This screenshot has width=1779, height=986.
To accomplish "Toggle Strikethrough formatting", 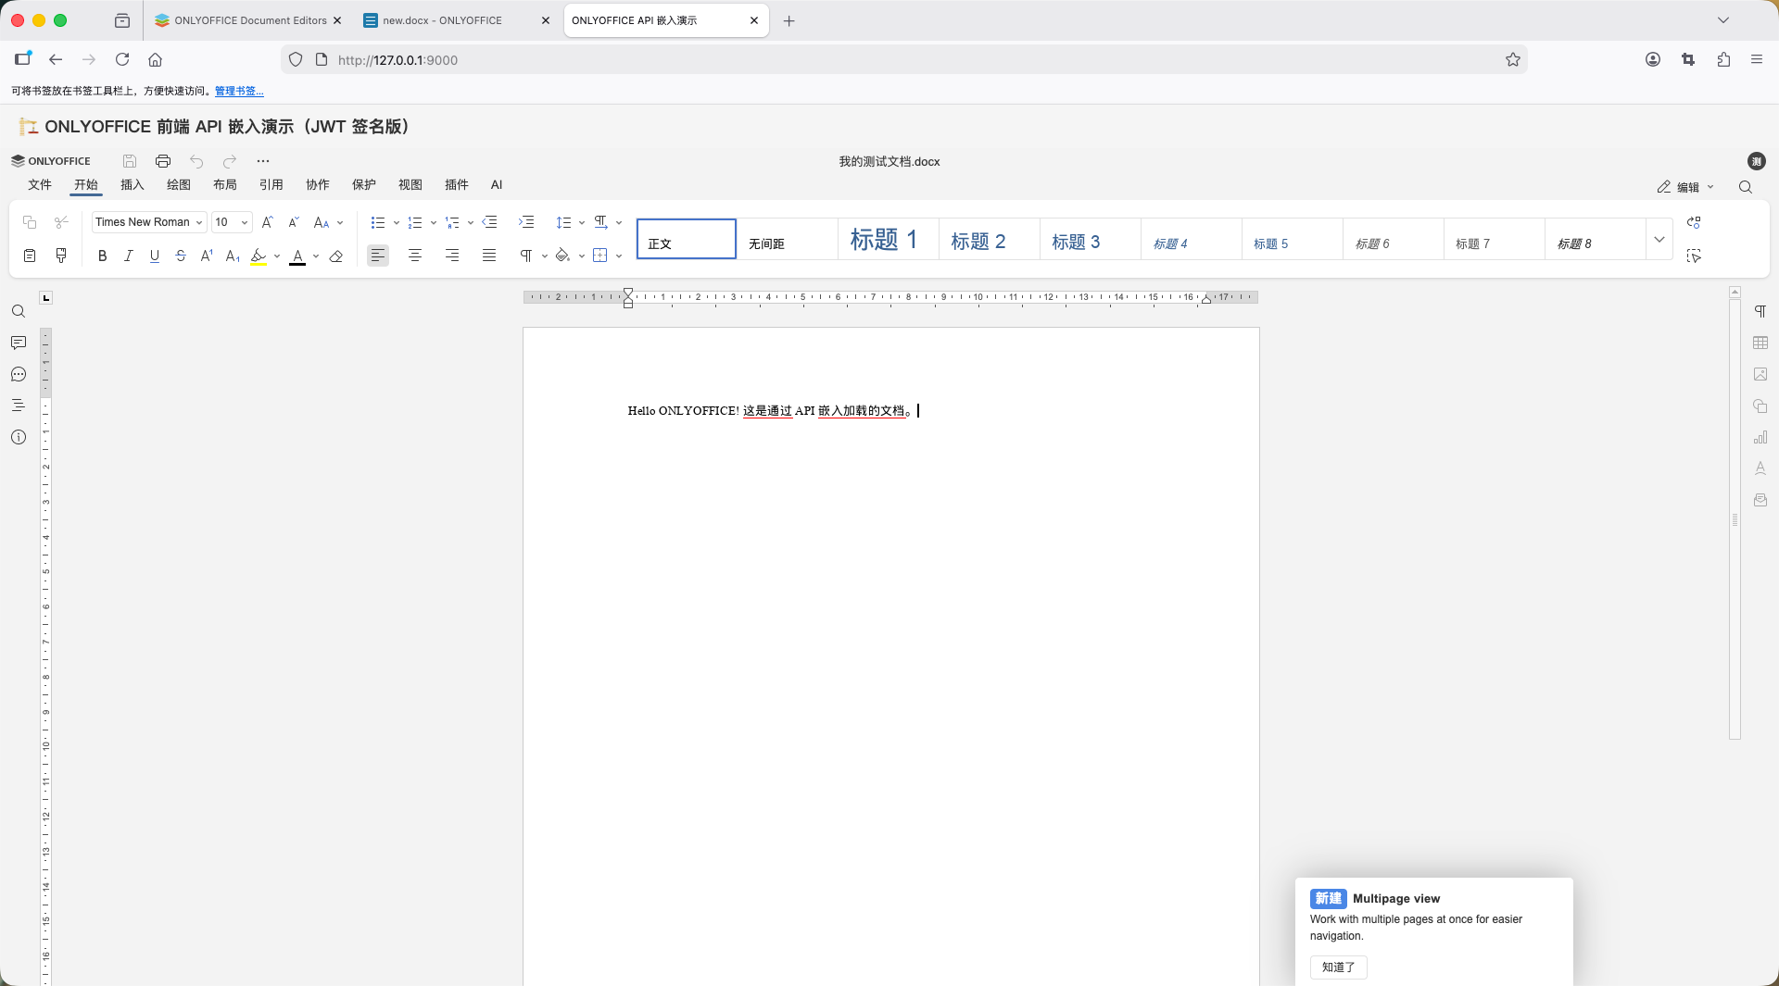I will pyautogui.click(x=181, y=256).
